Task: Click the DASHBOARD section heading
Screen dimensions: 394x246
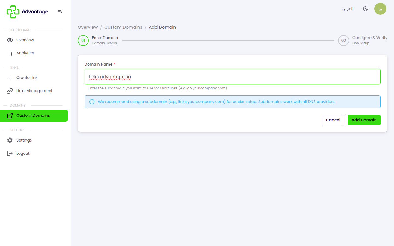Action: [20, 30]
